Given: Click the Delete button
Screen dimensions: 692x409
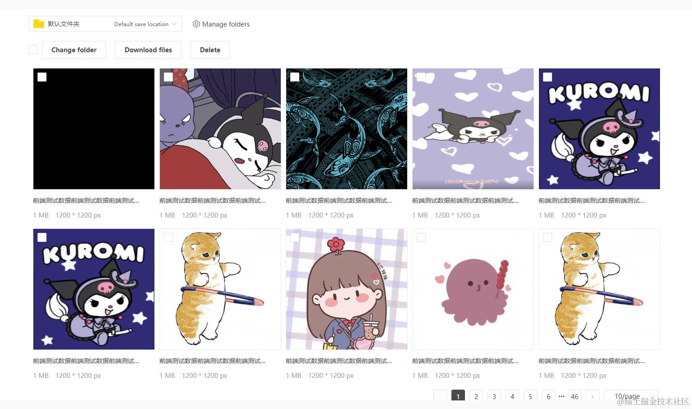Looking at the screenshot, I should click(x=210, y=50).
